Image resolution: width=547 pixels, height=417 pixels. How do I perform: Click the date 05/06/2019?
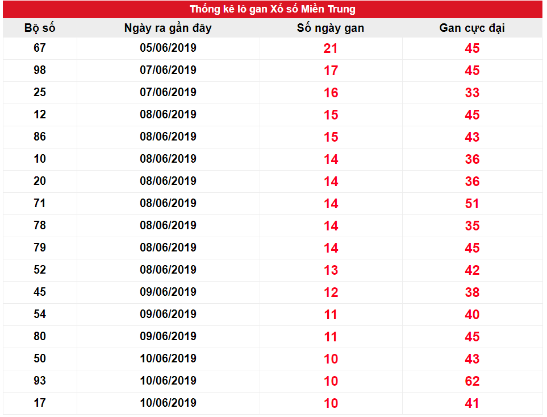[168, 48]
